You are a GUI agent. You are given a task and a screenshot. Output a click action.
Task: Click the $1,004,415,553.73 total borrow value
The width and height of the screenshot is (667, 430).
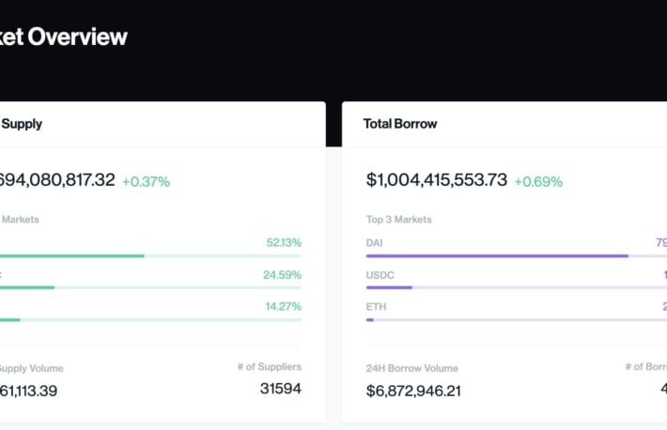437,180
